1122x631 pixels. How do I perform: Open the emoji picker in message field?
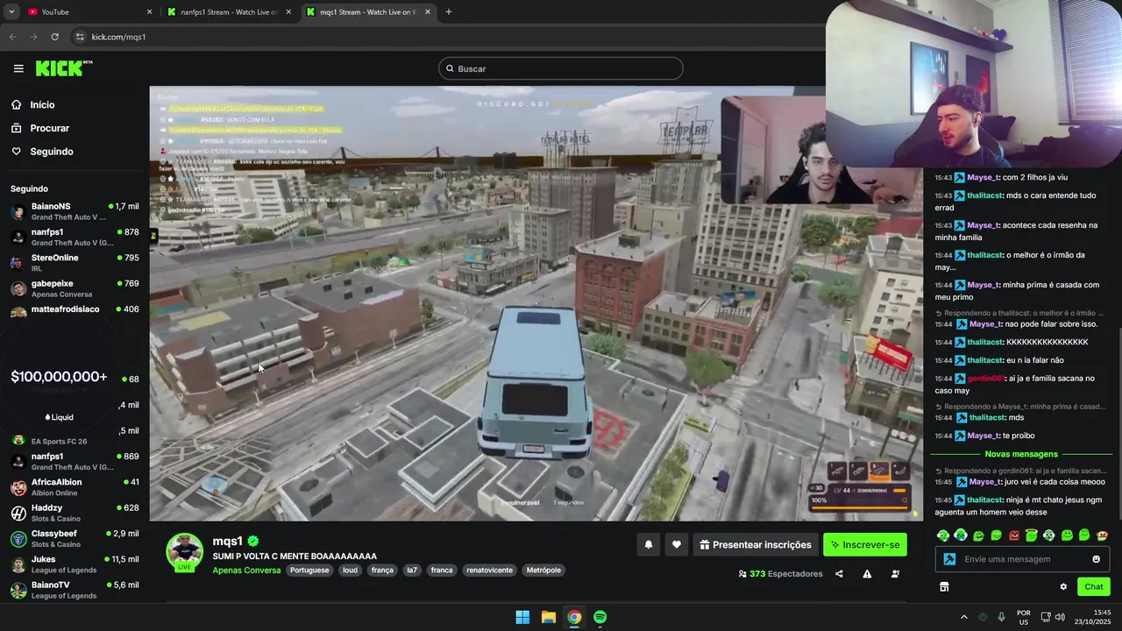1096,559
